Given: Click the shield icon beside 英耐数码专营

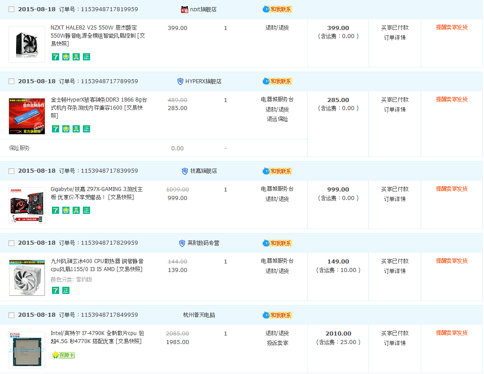Looking at the screenshot, I should point(182,243).
